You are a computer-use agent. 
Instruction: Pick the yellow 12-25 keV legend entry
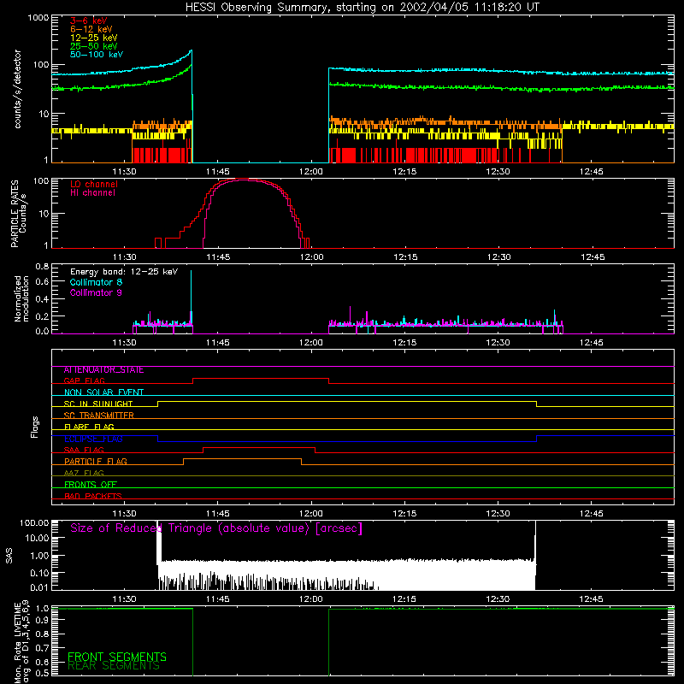coord(94,38)
